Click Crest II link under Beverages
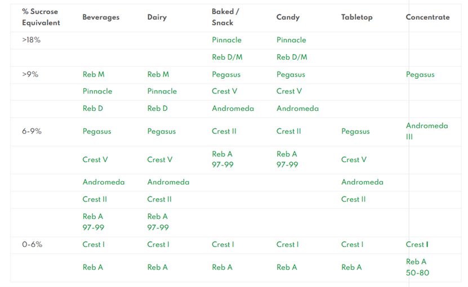The height and width of the screenshot is (287, 468). pyautogui.click(x=95, y=199)
